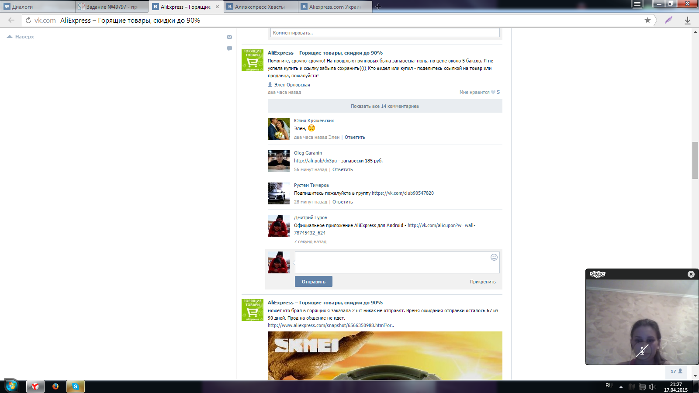Reply to Oleg Garanin's comment

coord(343,169)
